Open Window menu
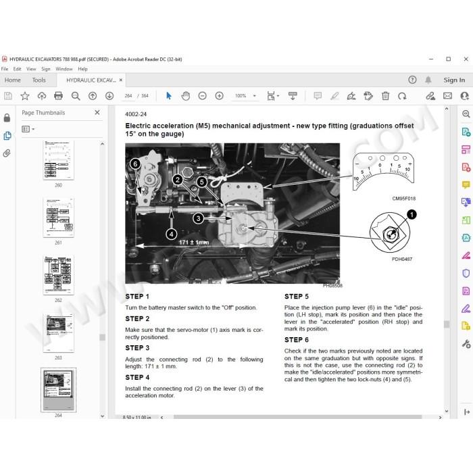The height and width of the screenshot is (473, 473). pyautogui.click(x=64, y=69)
